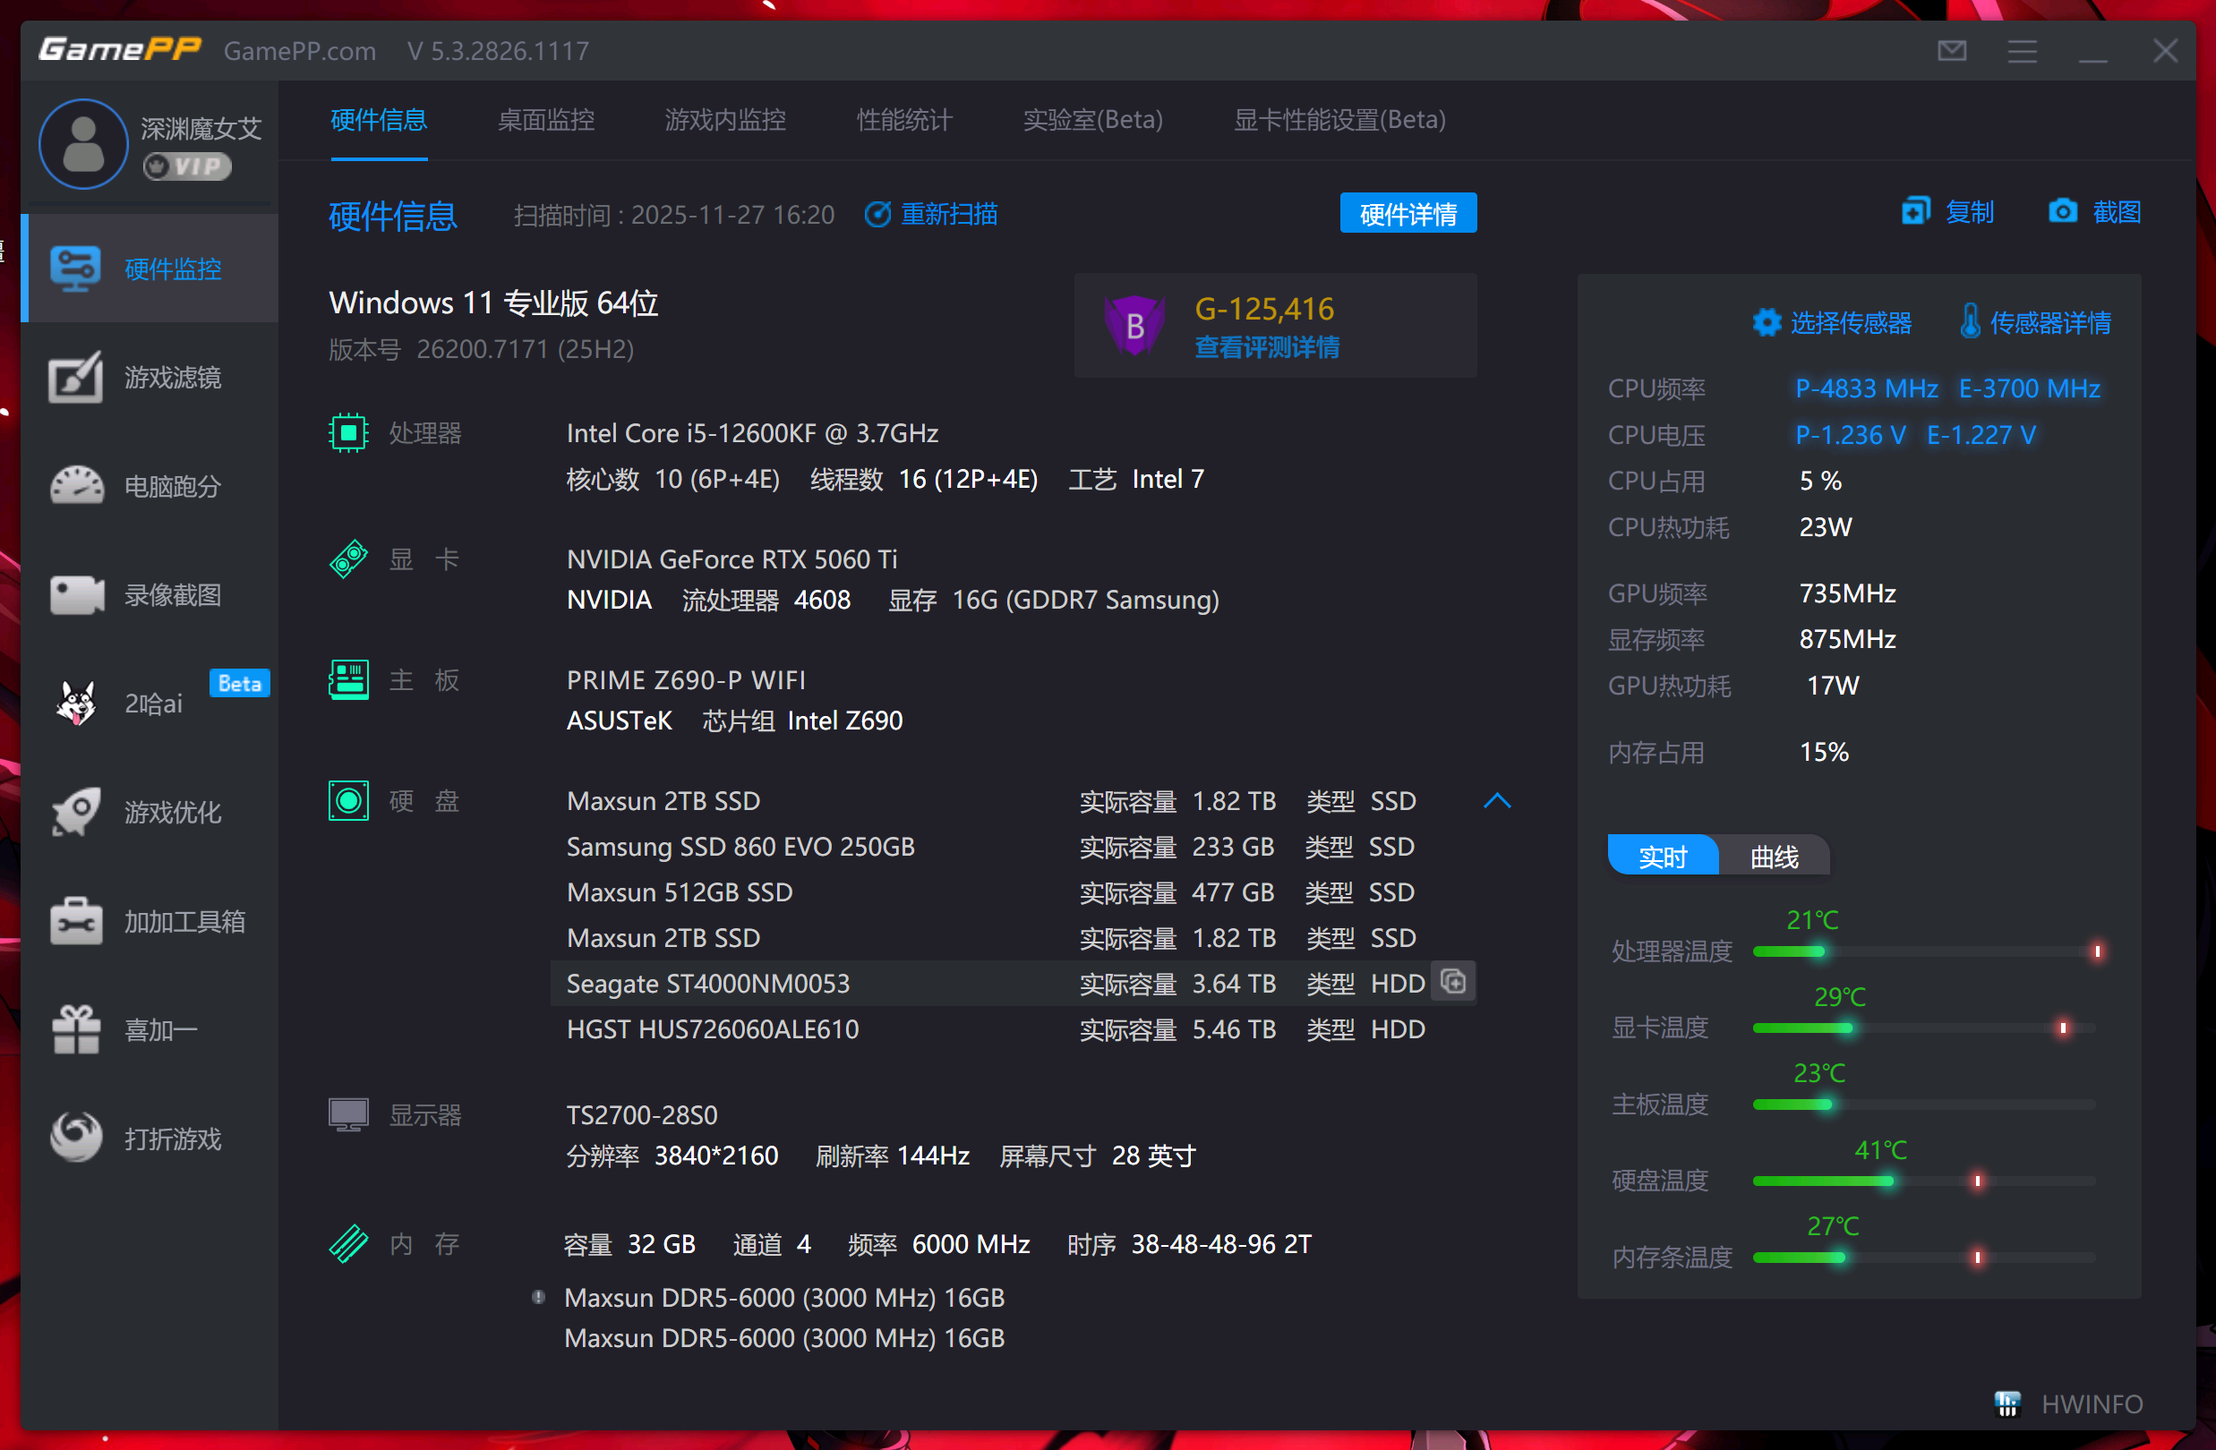Click the 截图 screenshot camera icon
2216x1450 pixels.
pos(2062,212)
